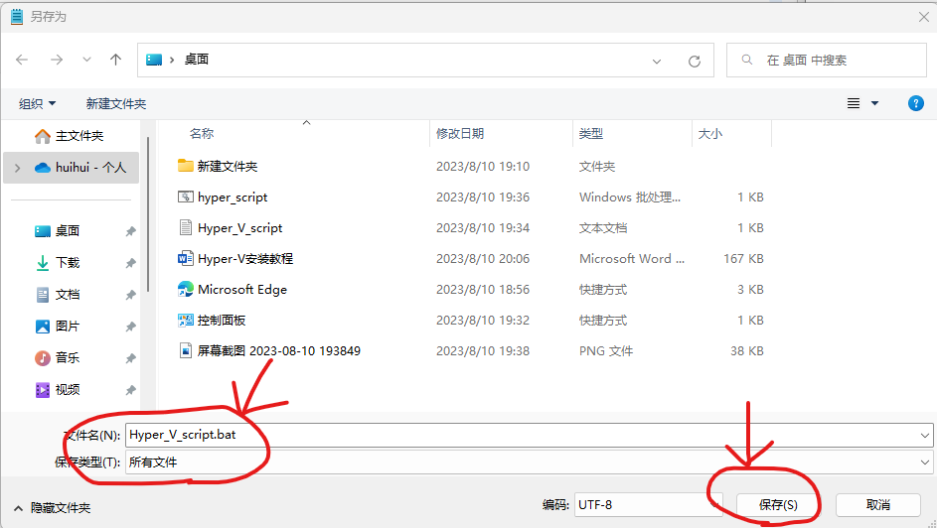
Task: Click the Notepad icon in title bar
Action: point(17,16)
